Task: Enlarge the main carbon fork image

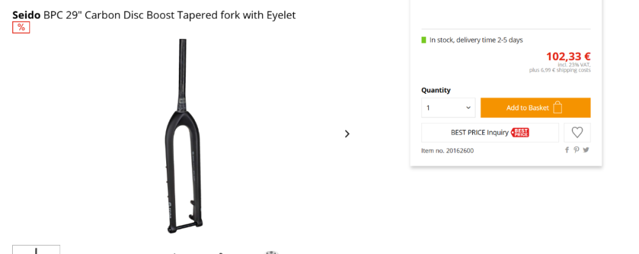Action: [183, 136]
